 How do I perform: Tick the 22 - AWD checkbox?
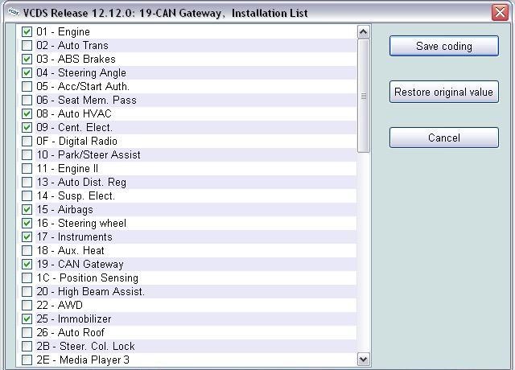click(x=27, y=306)
